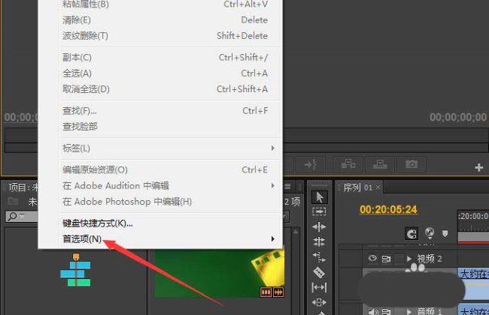Viewport: 489px width, 315px height.
Task: Select the sequence item thumbnail in project bin
Action: tap(74, 270)
